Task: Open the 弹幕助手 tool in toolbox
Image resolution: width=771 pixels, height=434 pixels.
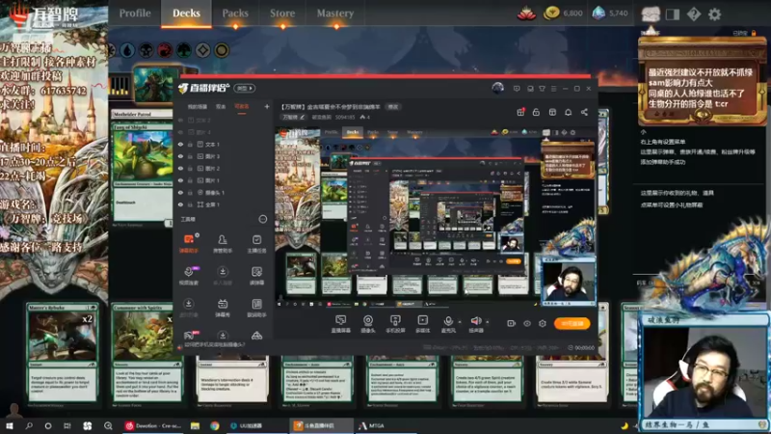Action: (188, 244)
